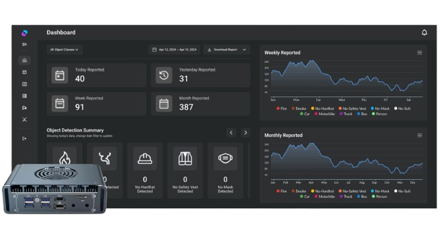This screenshot has width=440, height=248.
Task: Click the app logo in the sidebar
Action: (24, 33)
